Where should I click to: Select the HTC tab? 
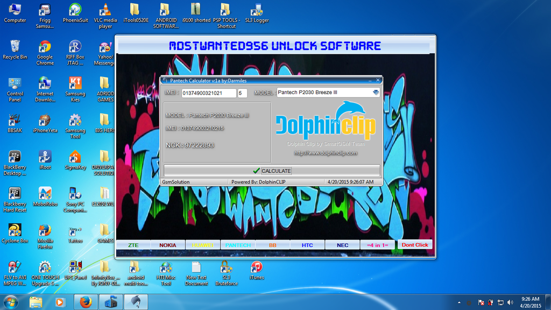click(307, 245)
